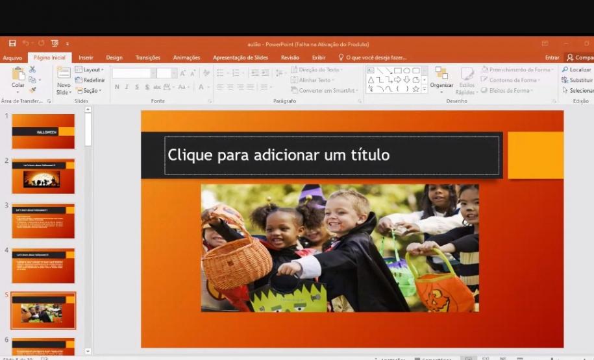The height and width of the screenshot is (360, 594).
Task: Click the Save icon in quick access toolbar
Action: [12, 43]
